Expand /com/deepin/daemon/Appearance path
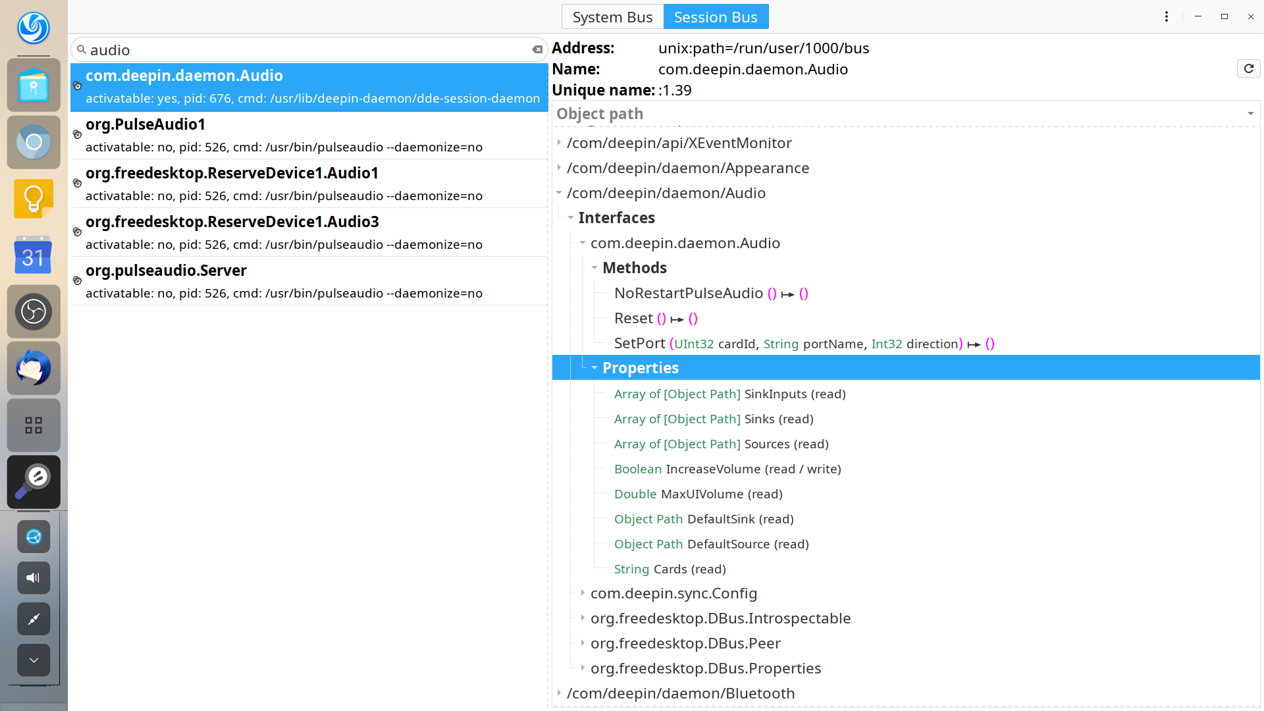1264x711 pixels. [559, 168]
